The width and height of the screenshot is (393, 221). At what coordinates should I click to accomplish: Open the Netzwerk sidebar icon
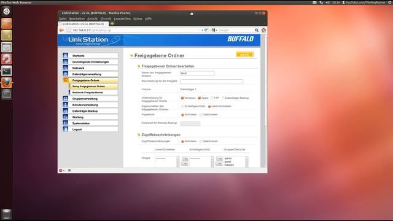pos(66,68)
